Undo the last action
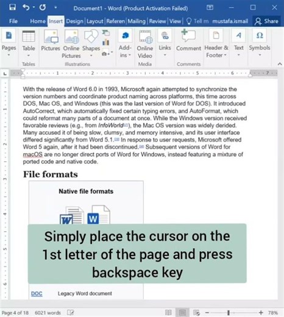 click(x=26, y=7)
